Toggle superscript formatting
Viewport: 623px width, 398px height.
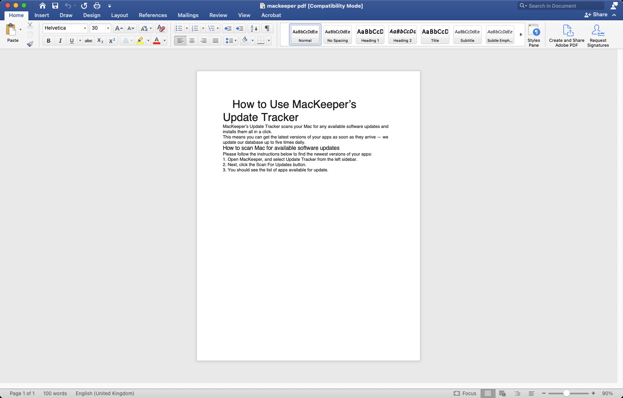coord(112,41)
